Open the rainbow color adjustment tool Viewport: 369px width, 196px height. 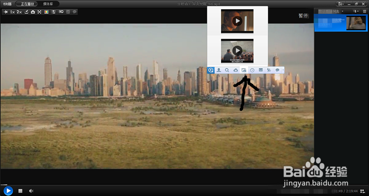[47, 12]
